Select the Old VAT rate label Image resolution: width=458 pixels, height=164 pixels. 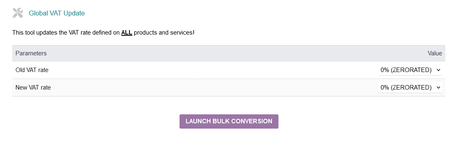pyautogui.click(x=32, y=70)
